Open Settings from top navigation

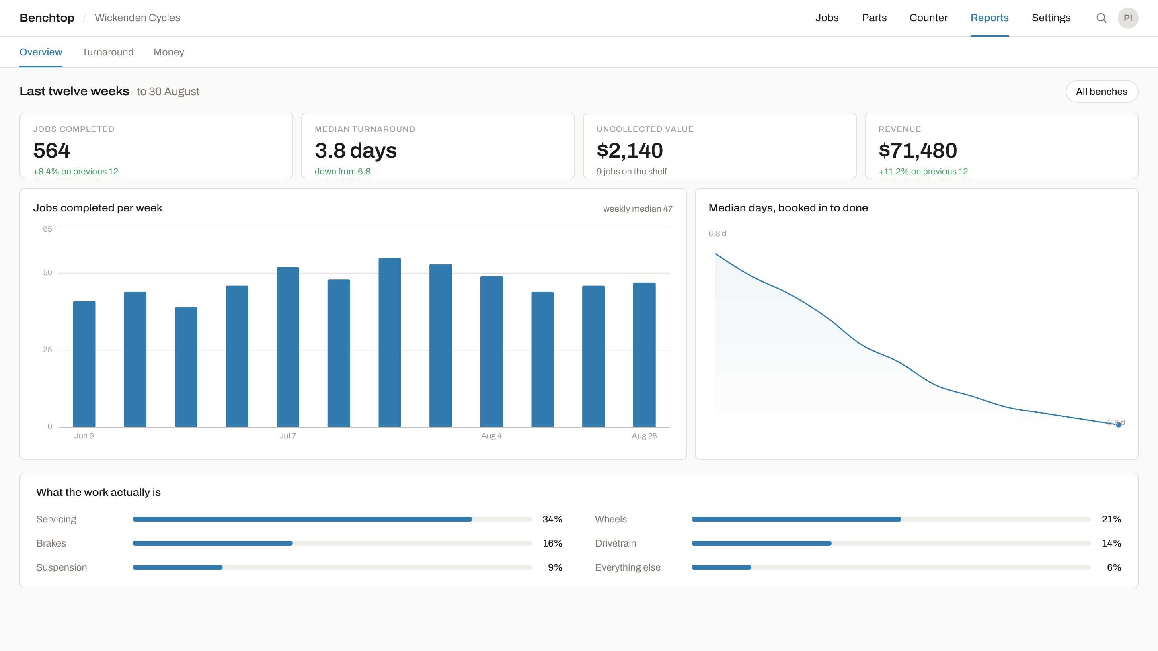[1051, 18]
